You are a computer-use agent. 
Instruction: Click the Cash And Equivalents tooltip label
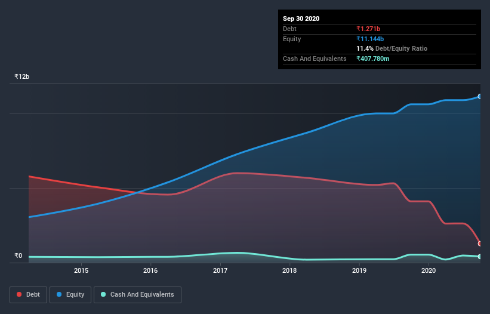tap(315, 59)
